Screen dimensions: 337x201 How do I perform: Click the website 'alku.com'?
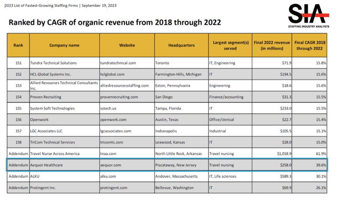[x=108, y=176]
